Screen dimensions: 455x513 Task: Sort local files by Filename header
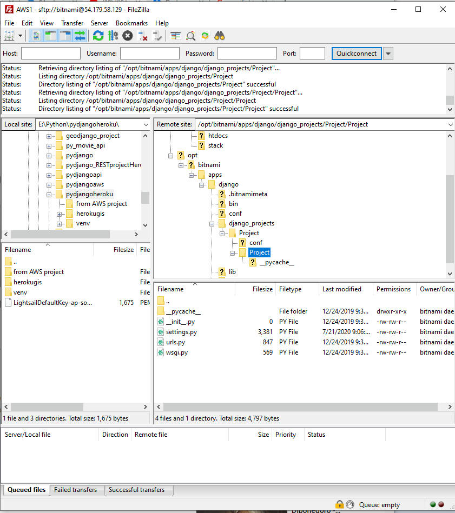pyautogui.click(x=48, y=250)
